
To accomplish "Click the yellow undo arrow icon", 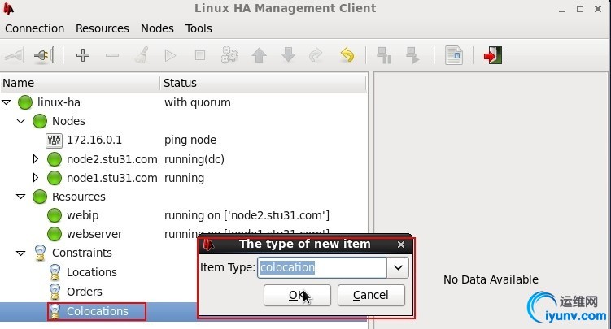I will (347, 55).
